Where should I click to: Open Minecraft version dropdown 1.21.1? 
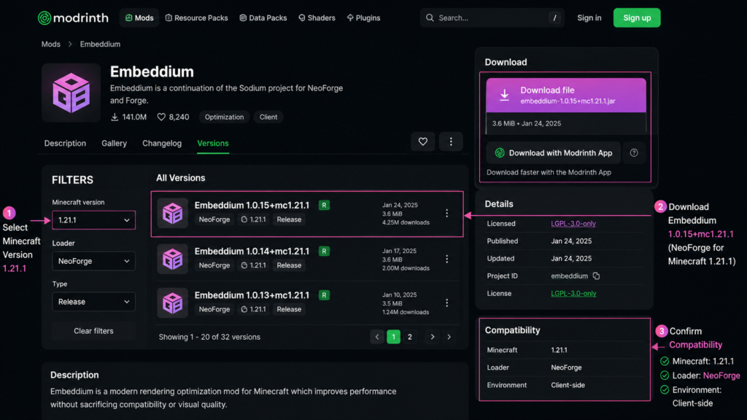tap(93, 220)
